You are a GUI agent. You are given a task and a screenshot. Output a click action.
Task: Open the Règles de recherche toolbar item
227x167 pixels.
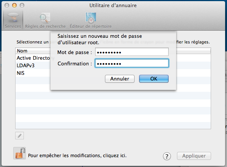tap(45, 20)
